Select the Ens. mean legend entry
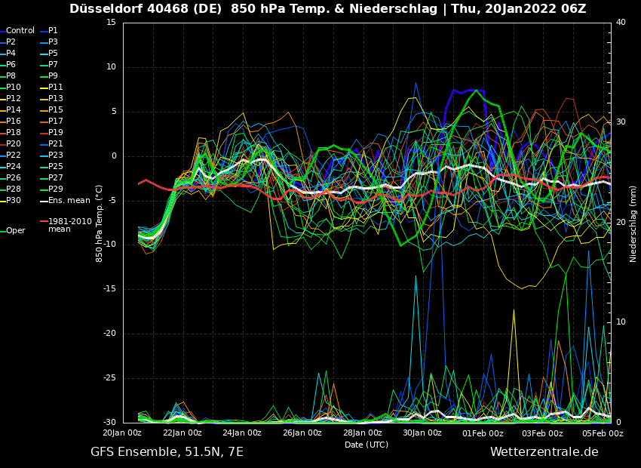The image size is (641, 468). [x=69, y=201]
